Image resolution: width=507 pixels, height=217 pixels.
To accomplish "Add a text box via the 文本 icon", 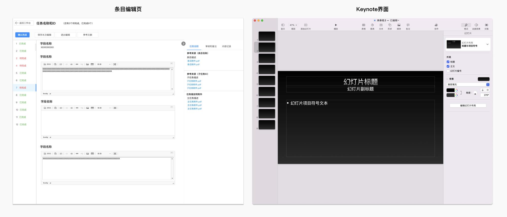I will click(381, 25).
